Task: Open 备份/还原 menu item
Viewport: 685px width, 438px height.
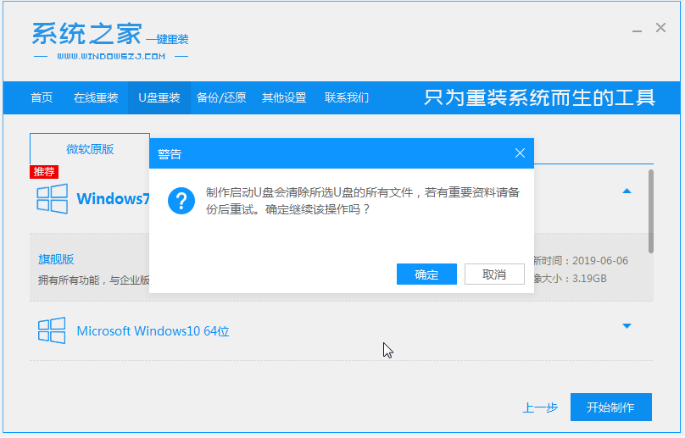Action: [221, 97]
